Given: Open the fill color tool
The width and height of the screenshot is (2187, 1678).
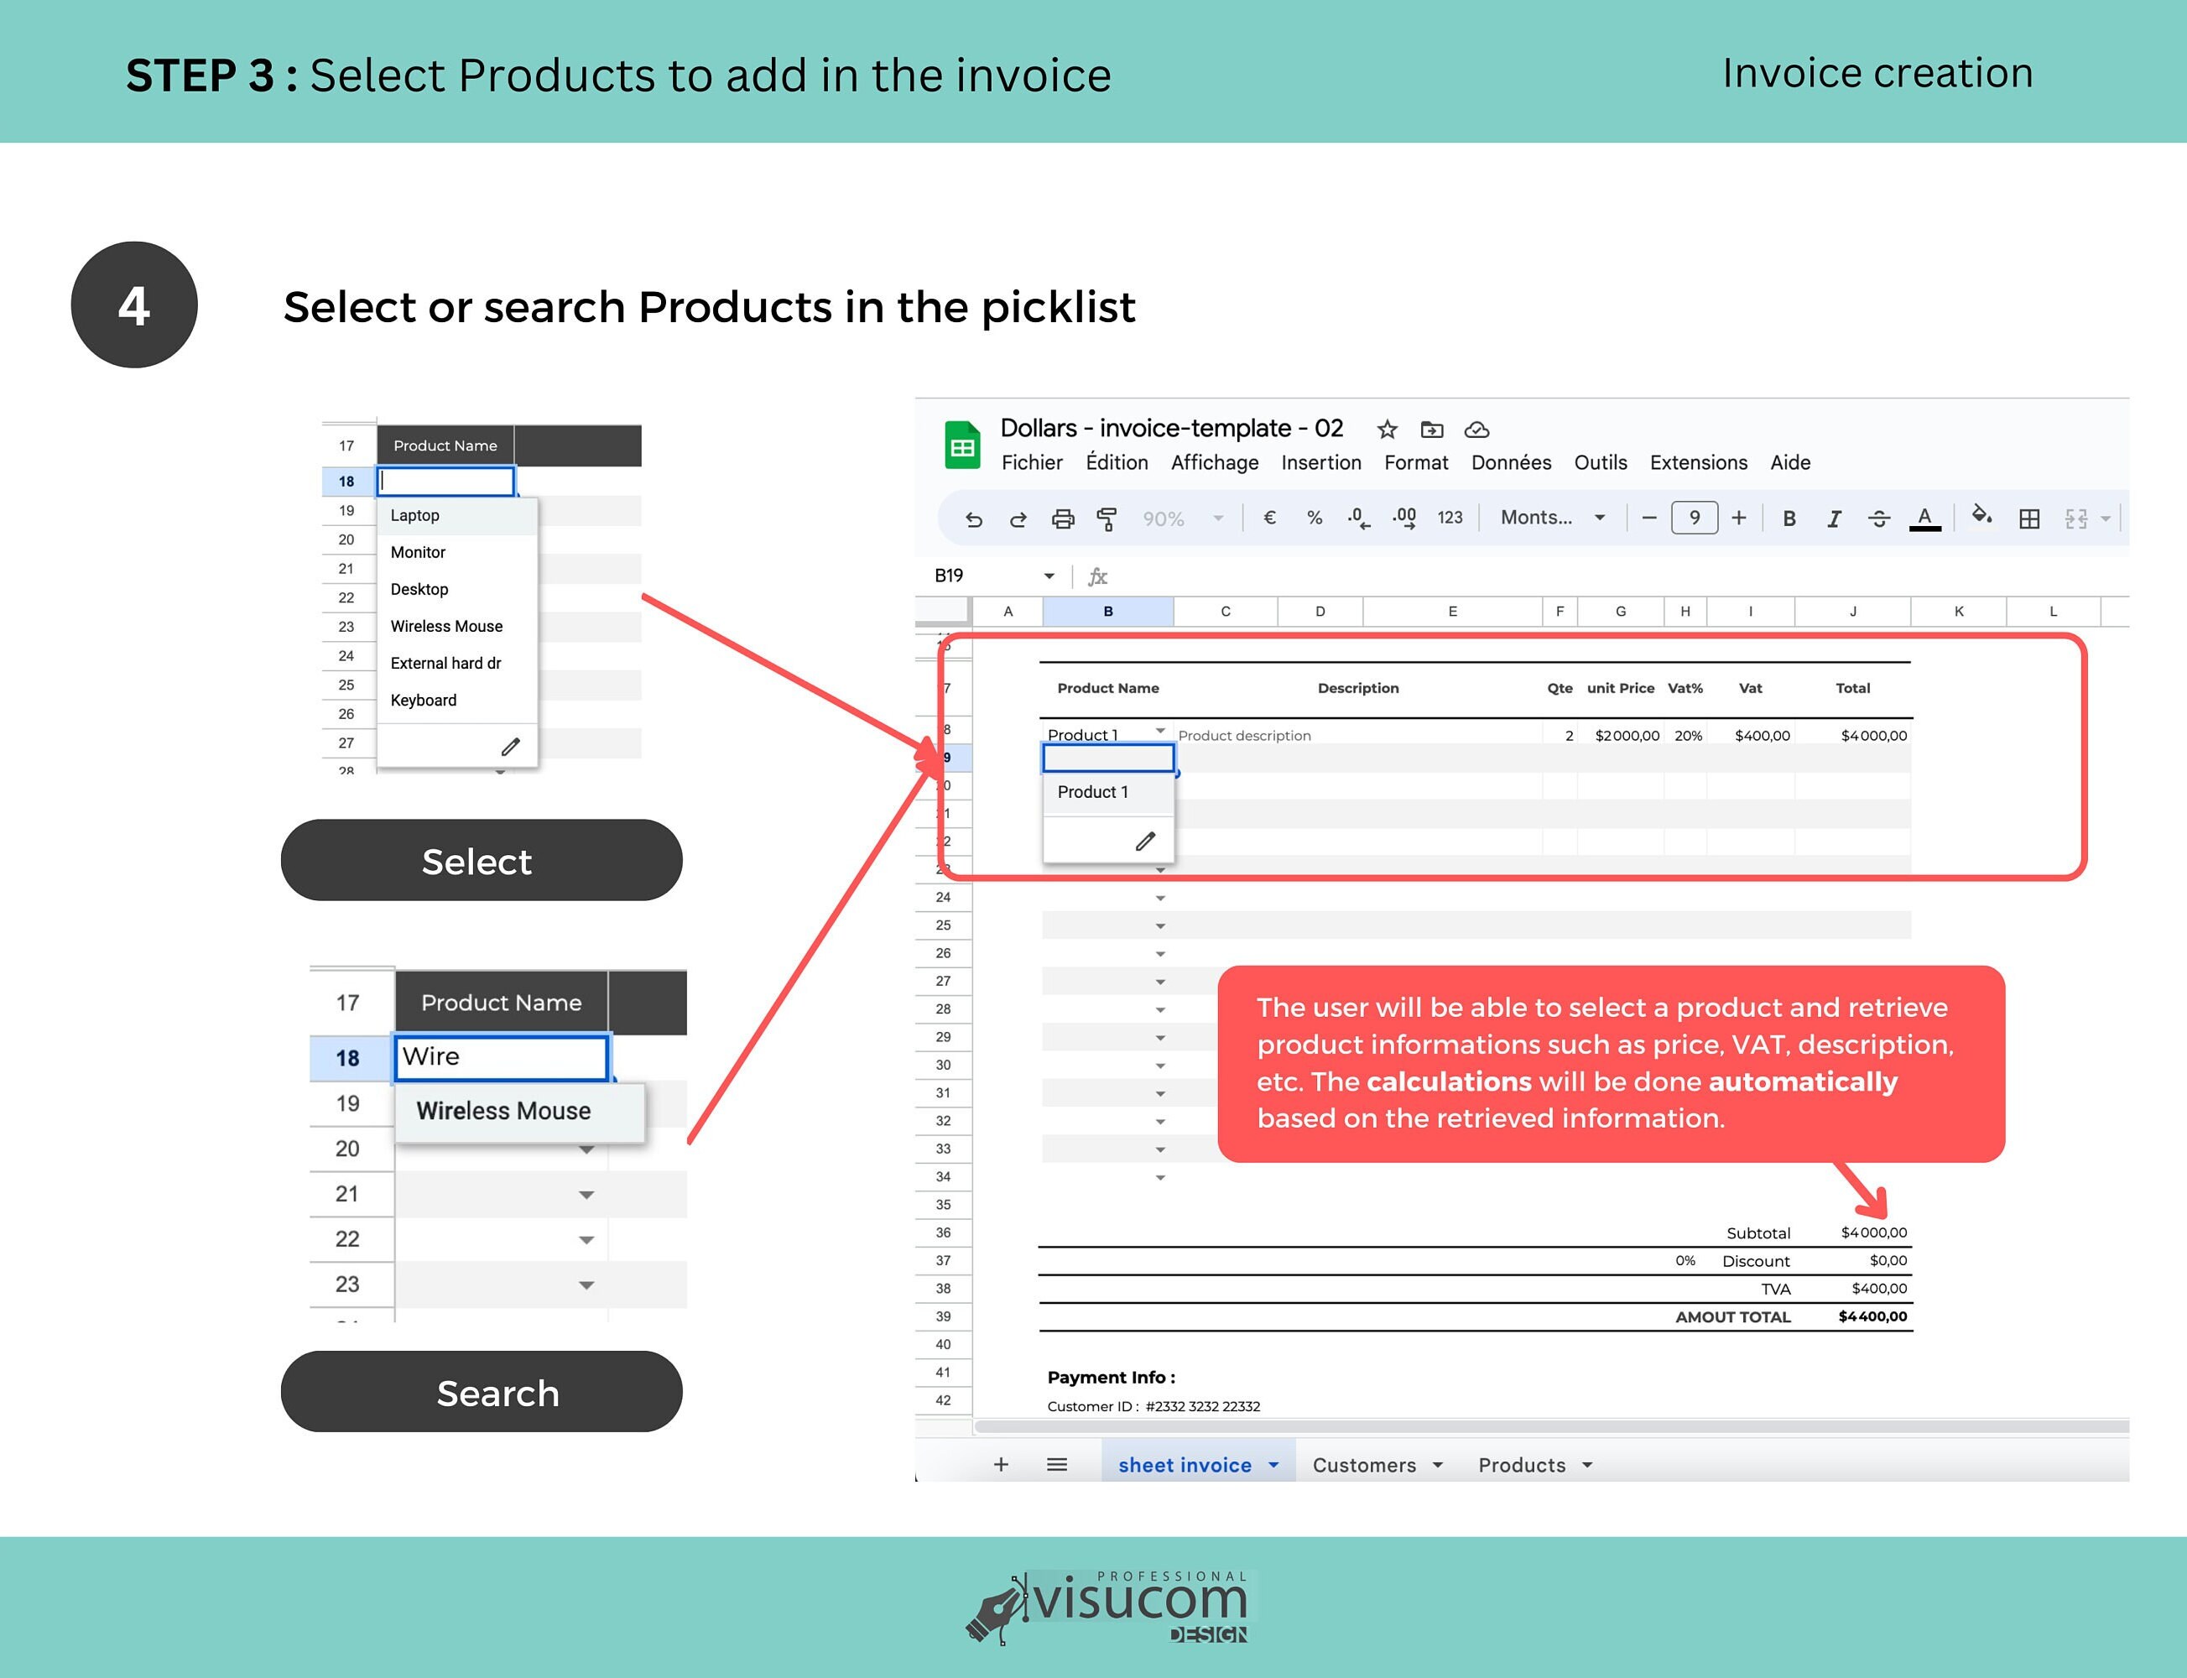Looking at the screenshot, I should (1981, 519).
